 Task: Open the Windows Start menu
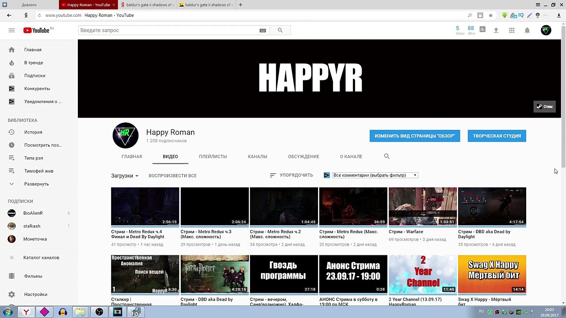(8, 312)
